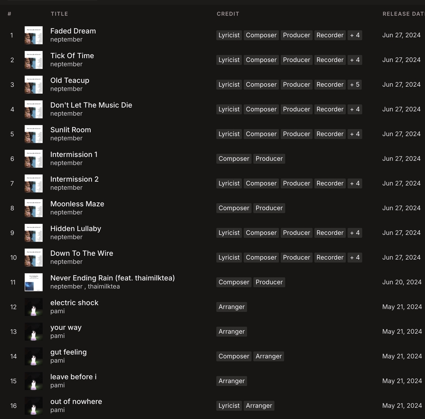Select Composer tag on Intermission 1
The height and width of the screenshot is (419, 425).
coord(234,159)
